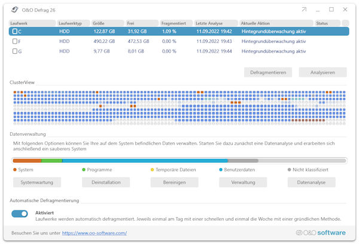Click the orange System segment of the data bar

[x=27, y=161]
